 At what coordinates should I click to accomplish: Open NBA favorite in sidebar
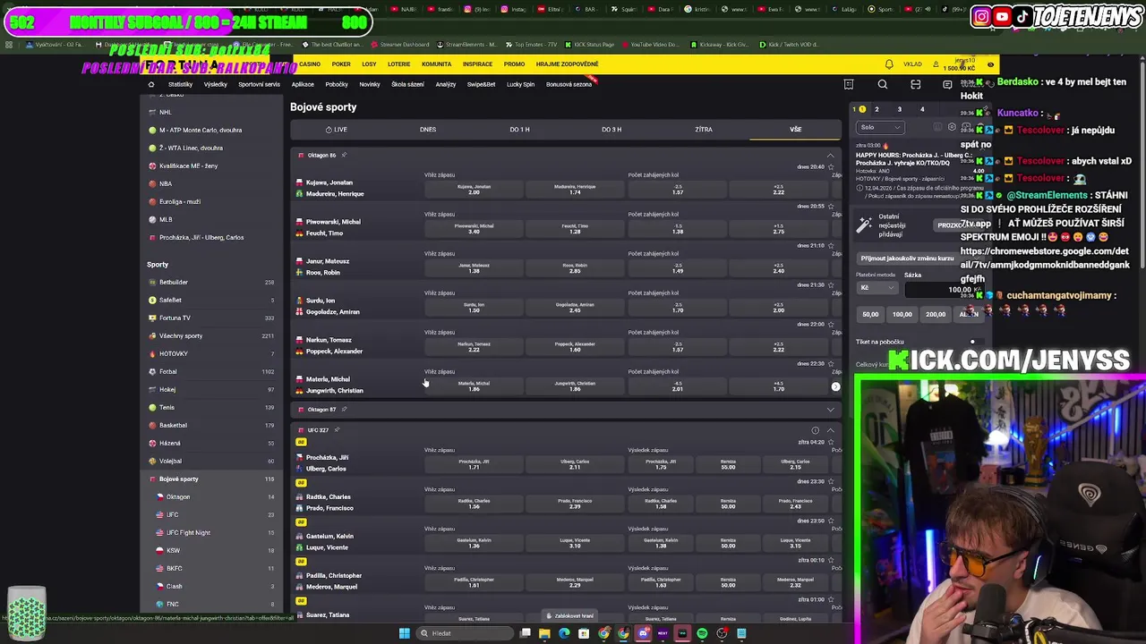point(212,183)
